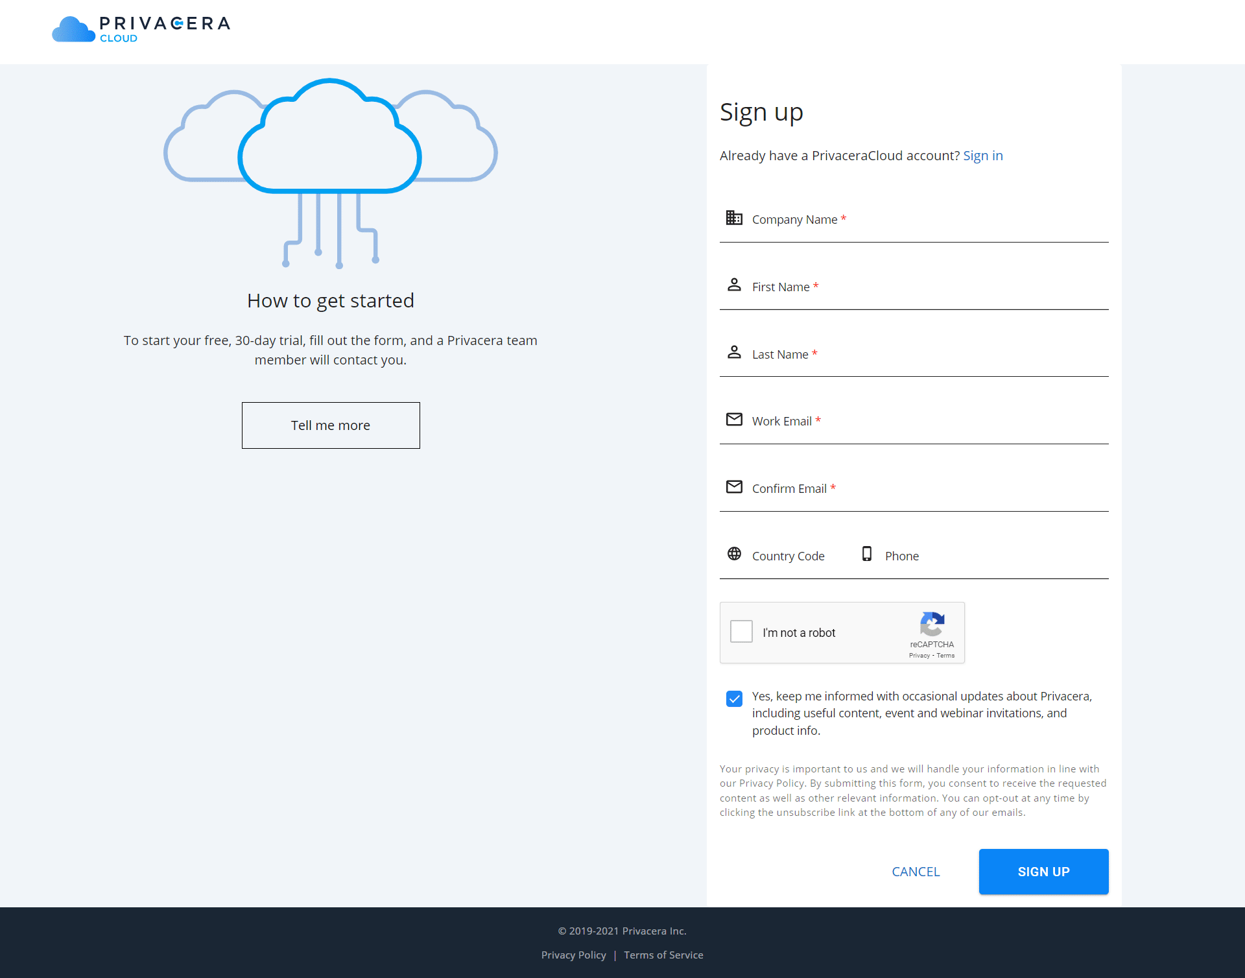Open the footer Privacy Policy link
This screenshot has width=1245, height=978.
click(573, 955)
